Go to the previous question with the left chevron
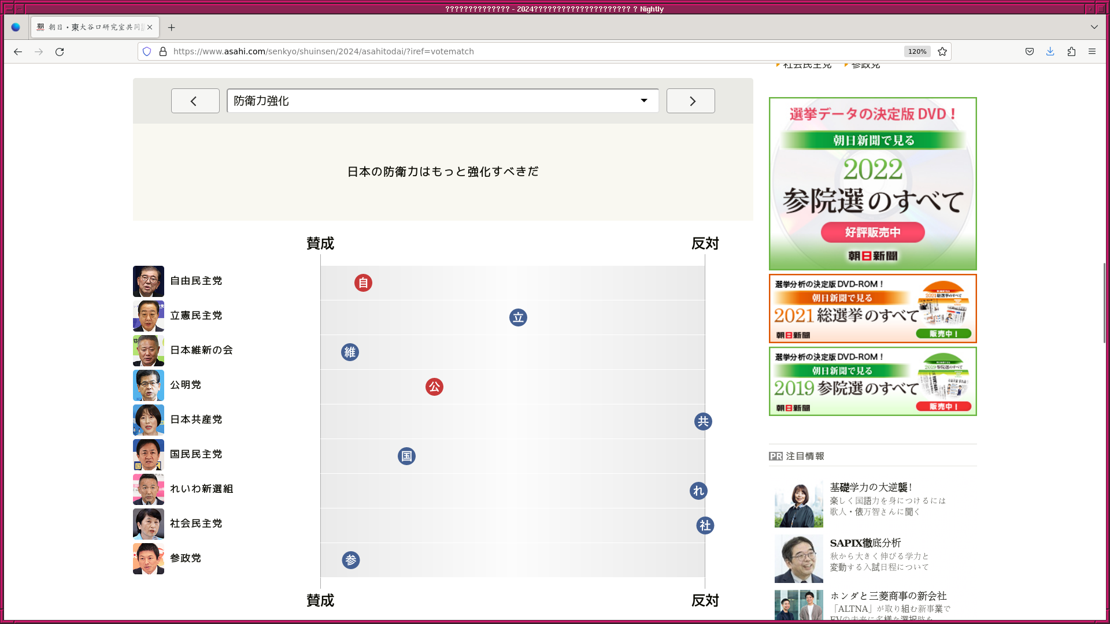The height and width of the screenshot is (624, 1110). 195,101
